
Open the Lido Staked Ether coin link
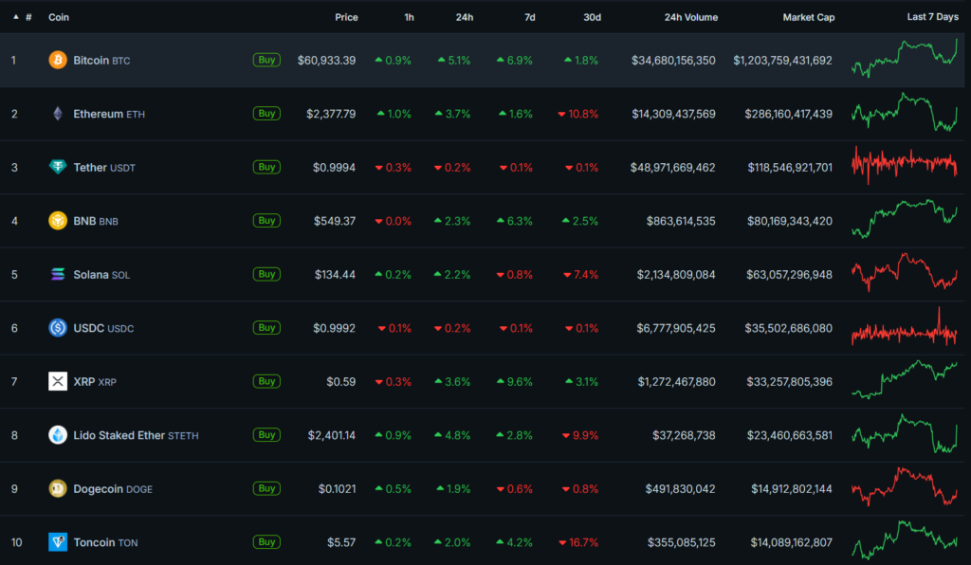click(x=119, y=435)
